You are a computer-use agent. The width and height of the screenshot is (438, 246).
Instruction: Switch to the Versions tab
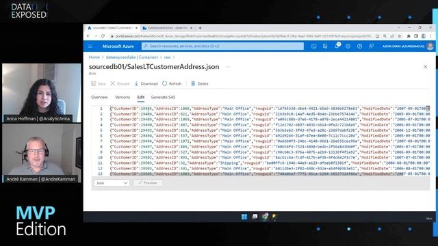[x=123, y=97]
